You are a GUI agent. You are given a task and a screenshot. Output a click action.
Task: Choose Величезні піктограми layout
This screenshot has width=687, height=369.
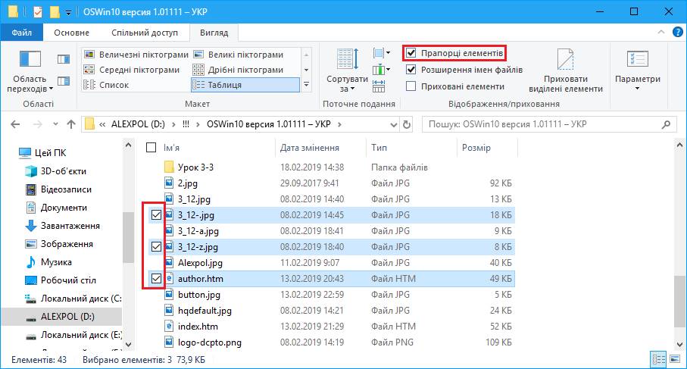tap(136, 55)
